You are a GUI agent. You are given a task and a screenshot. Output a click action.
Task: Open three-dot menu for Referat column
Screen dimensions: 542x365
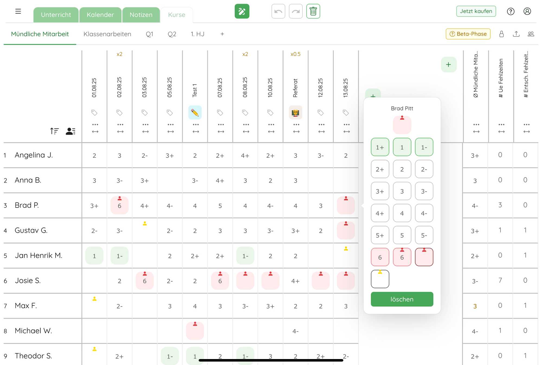(296, 125)
